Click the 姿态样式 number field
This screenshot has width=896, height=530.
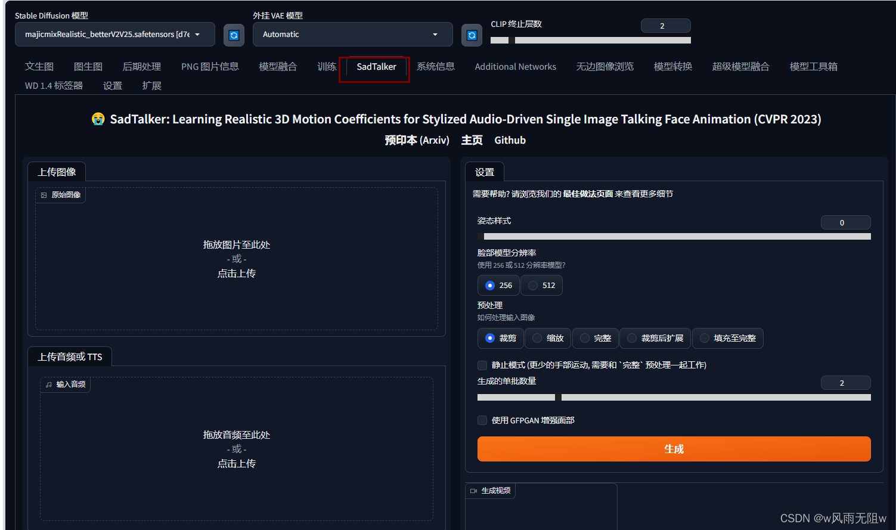(x=845, y=222)
